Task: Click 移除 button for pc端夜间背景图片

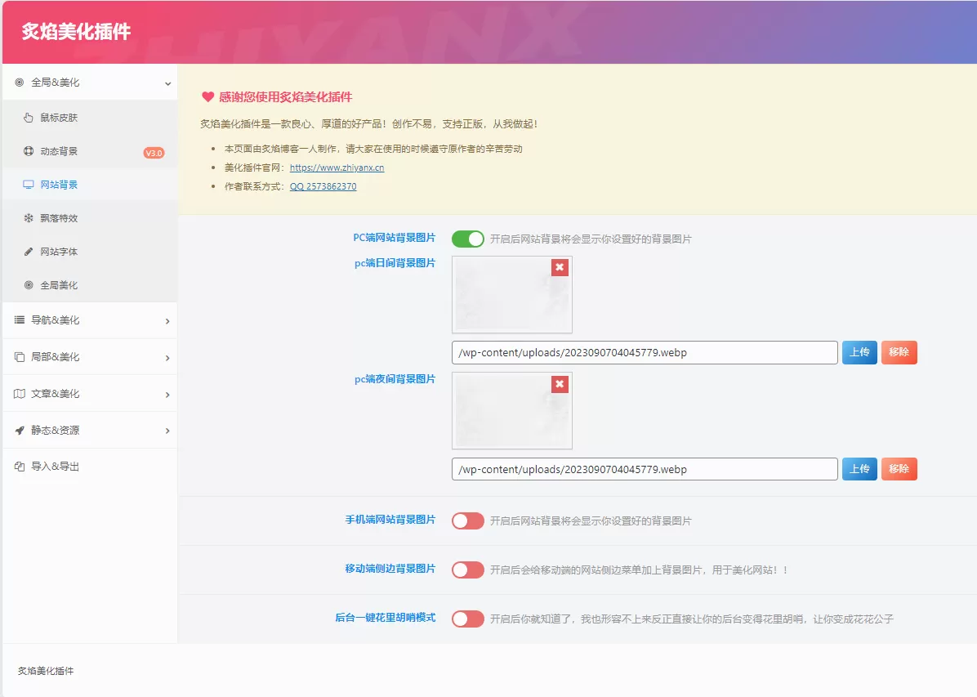Action: tap(899, 469)
